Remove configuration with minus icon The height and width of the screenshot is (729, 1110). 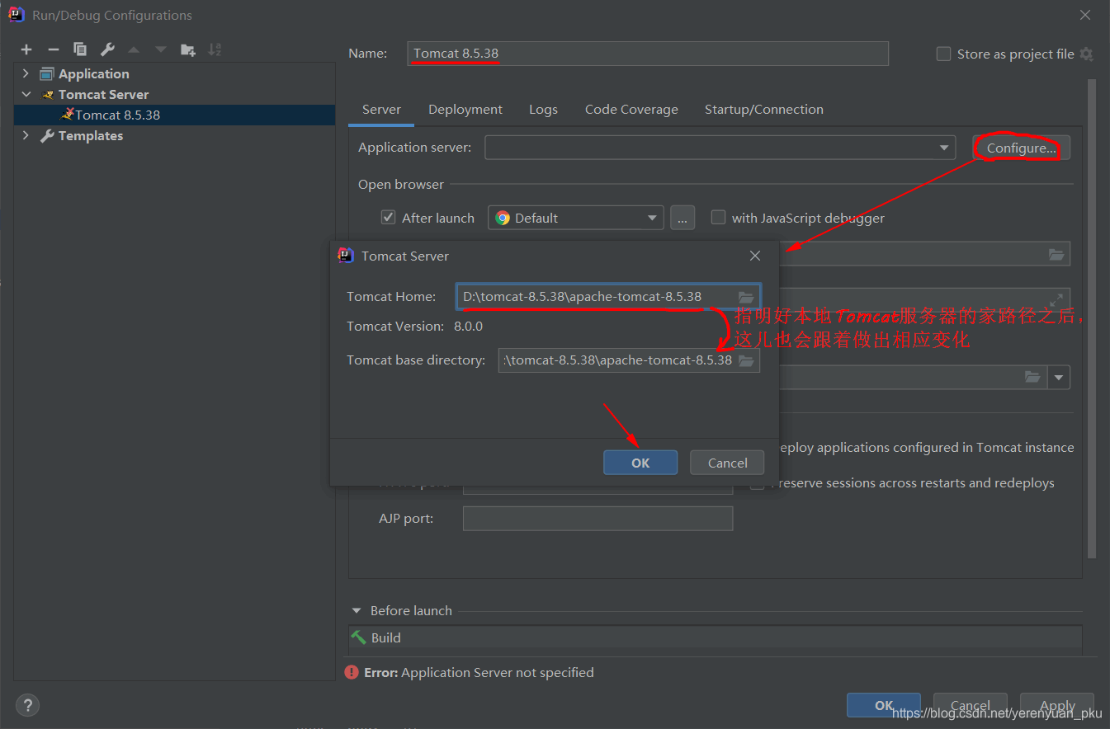[x=53, y=49]
